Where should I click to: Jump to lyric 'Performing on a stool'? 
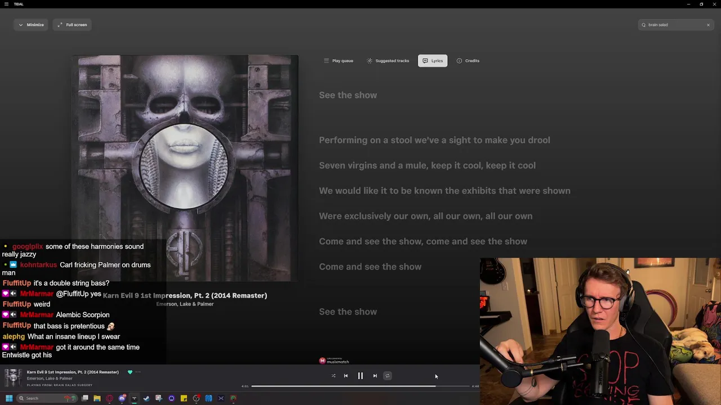434,140
